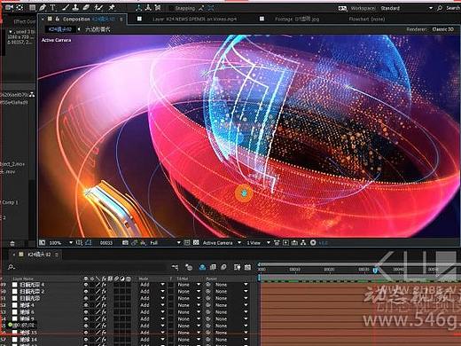Toggle pixel aspect ratio correction
Screen dimensions: 461x346
(277, 243)
